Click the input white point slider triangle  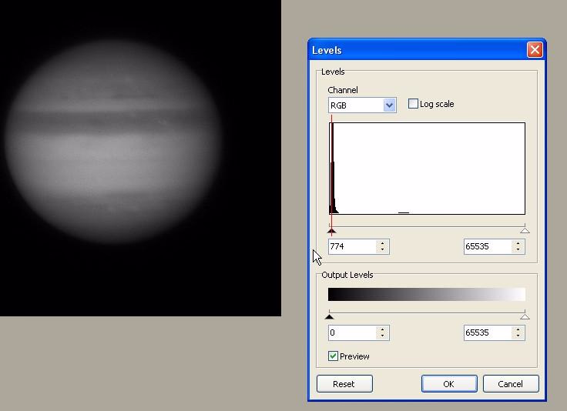[x=525, y=230]
